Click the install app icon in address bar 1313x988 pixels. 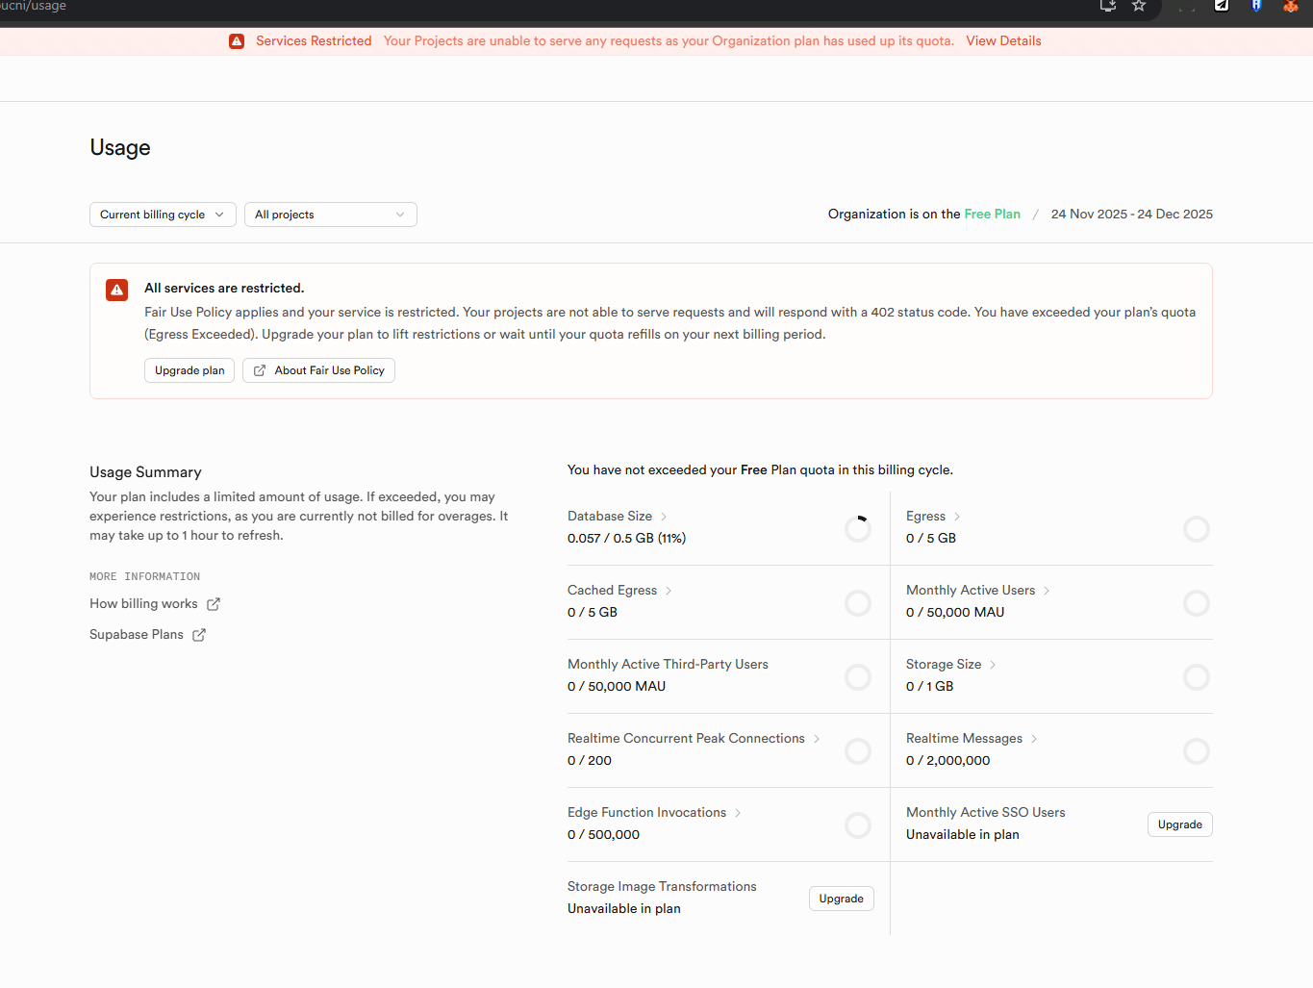point(1108,6)
